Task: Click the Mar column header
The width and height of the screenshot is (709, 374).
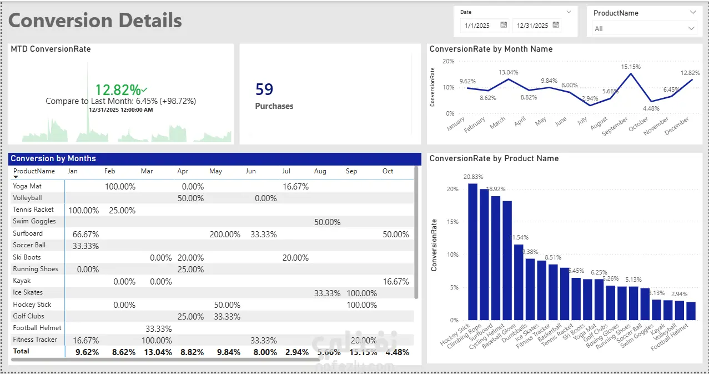Action: click(147, 171)
